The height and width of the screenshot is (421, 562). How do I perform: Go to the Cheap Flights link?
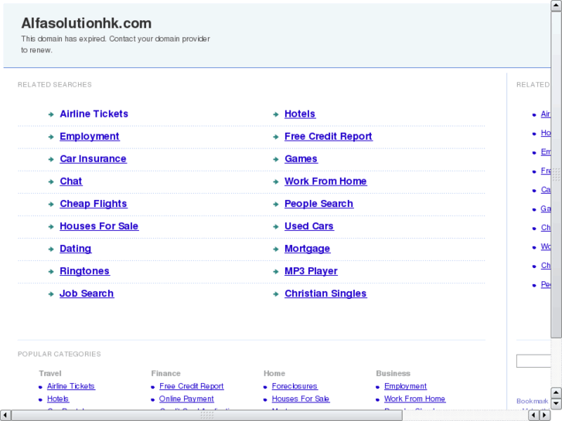point(93,204)
